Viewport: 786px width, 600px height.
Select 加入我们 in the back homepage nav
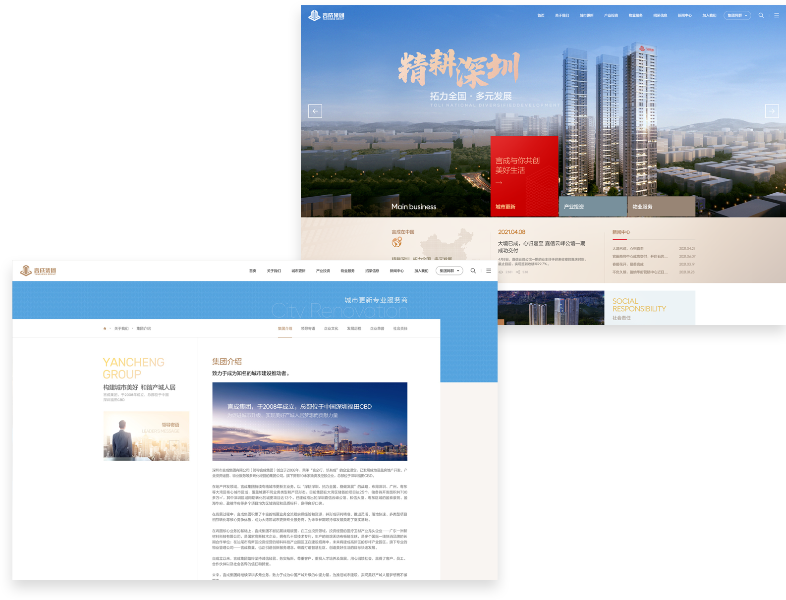(709, 15)
